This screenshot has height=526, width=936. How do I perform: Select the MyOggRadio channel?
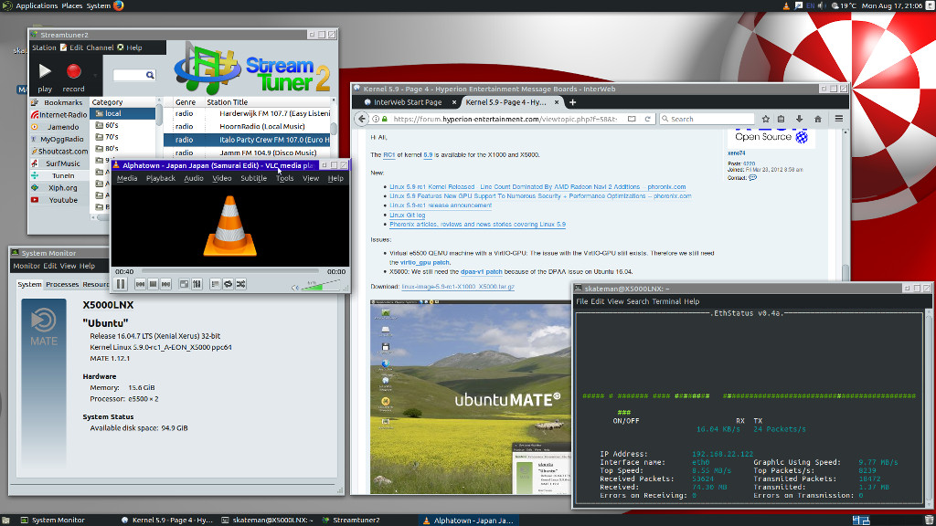pos(58,139)
